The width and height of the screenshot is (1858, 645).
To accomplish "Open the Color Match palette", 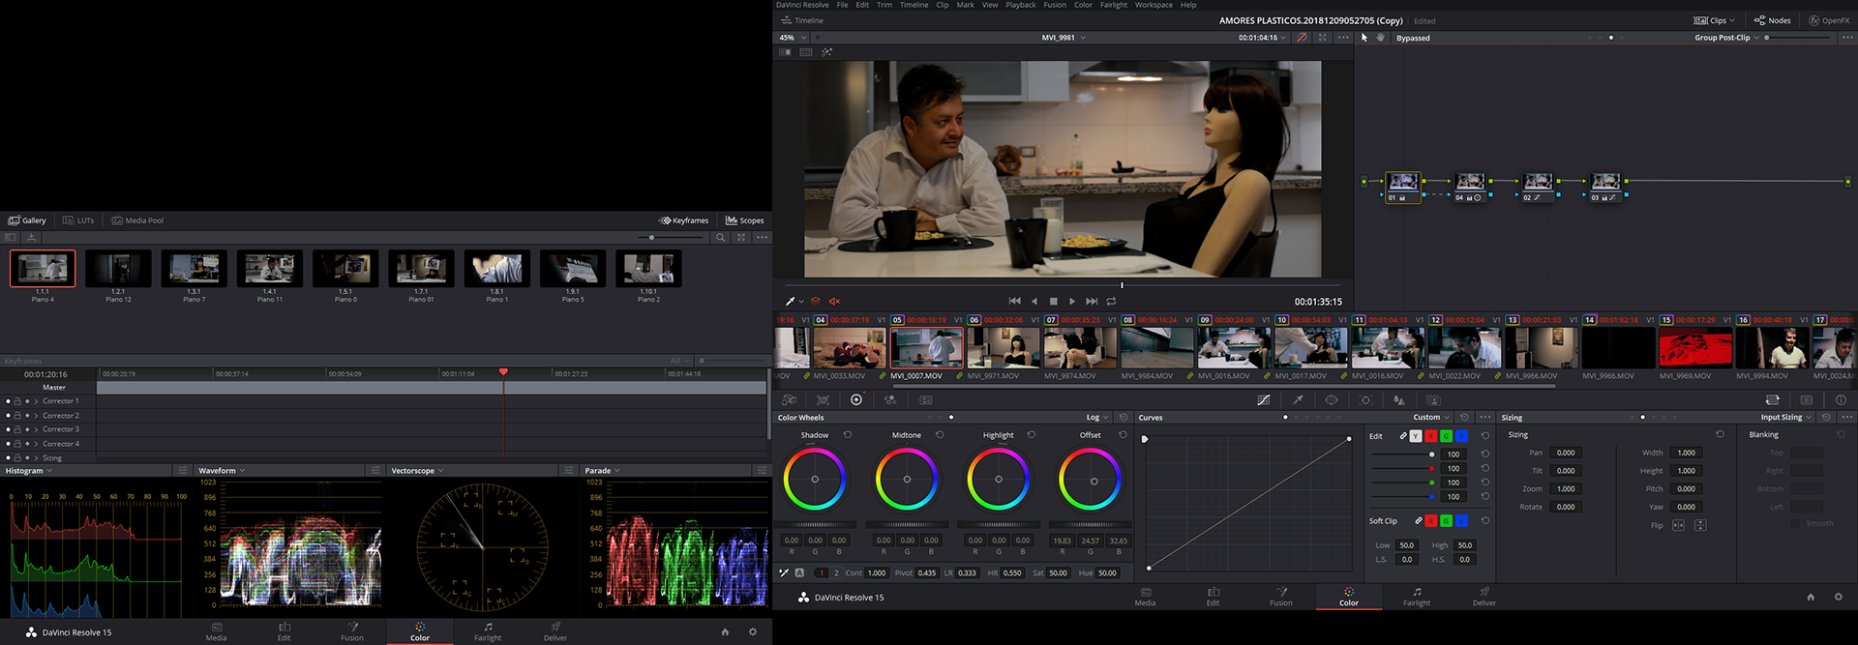I will (823, 399).
